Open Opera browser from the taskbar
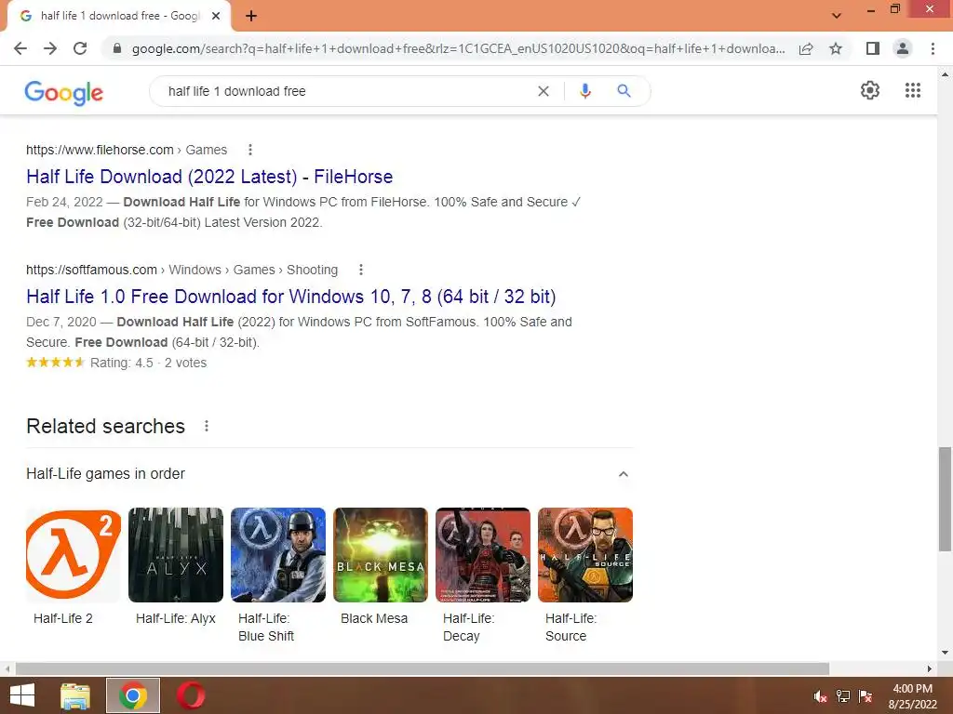Viewport: 953px width, 714px height. 191,695
